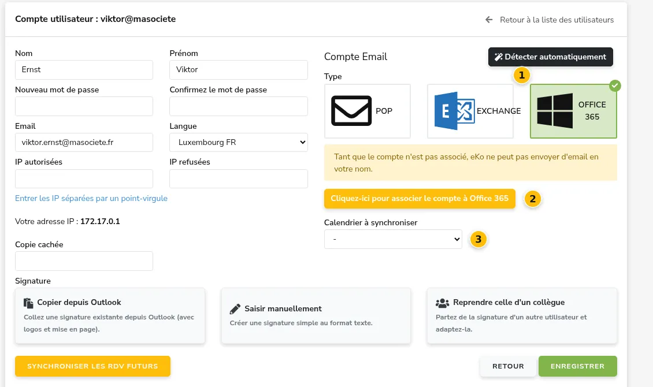Focus the IP autorisées field
653x387 pixels.
pos(84,178)
